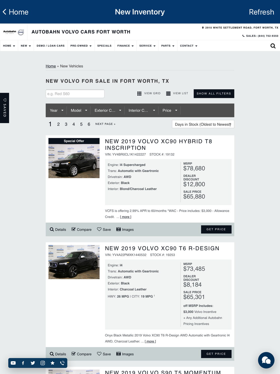Open the Contact menu
This screenshot has width=280, height=374.
tap(189, 46)
